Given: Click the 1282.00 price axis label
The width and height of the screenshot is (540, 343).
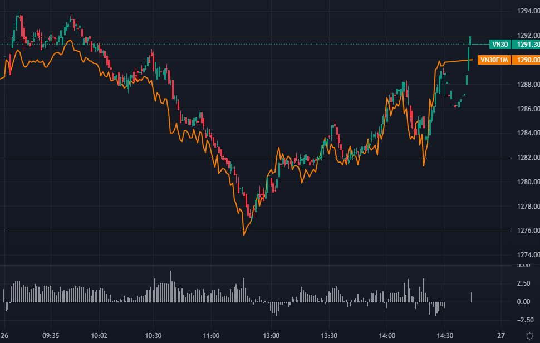Looking at the screenshot, I should 528,158.
